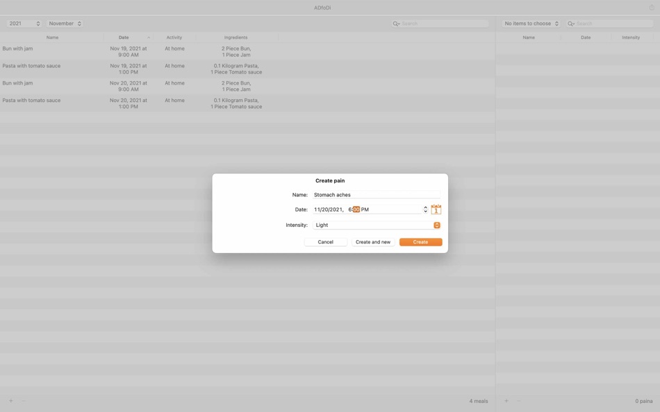Click 'At home' in the Nov 19 9:00 AM row
The height and width of the screenshot is (412, 660).
pyautogui.click(x=174, y=49)
